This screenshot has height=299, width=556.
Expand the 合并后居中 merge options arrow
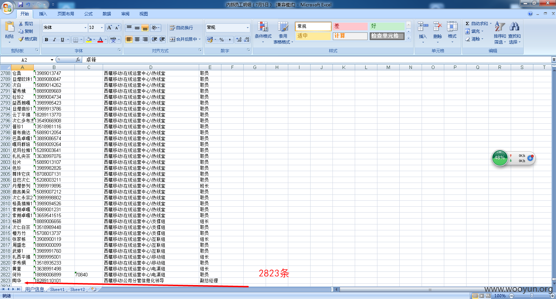coord(200,39)
